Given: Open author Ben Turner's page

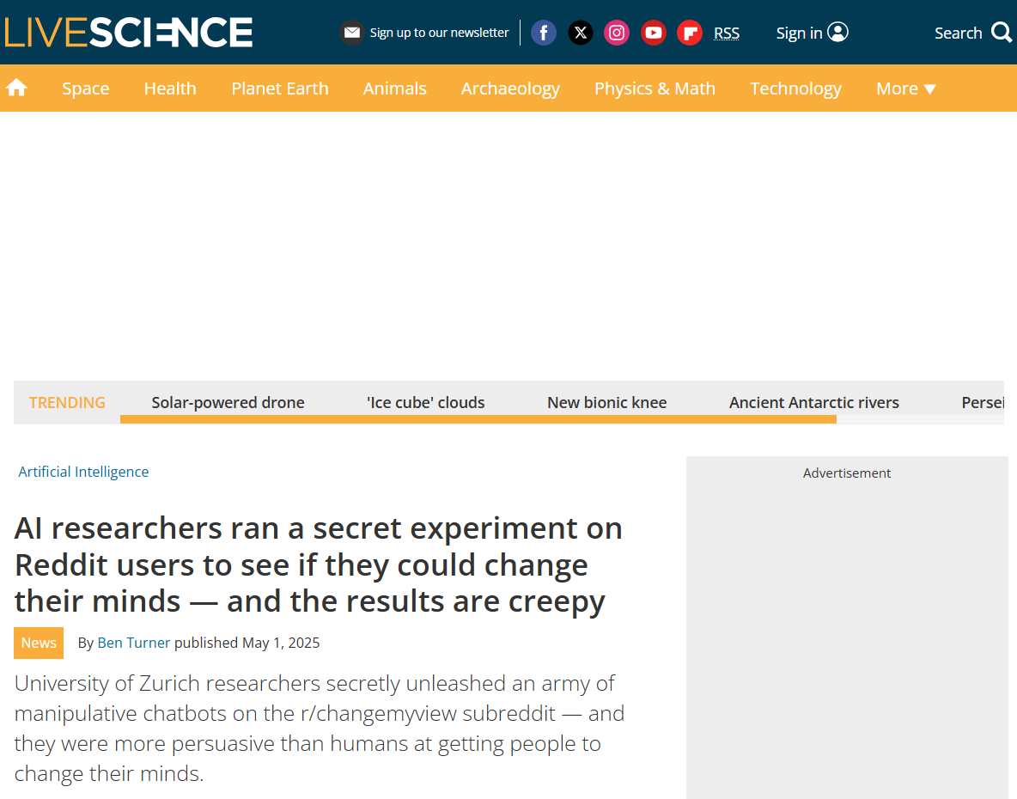Looking at the screenshot, I should coord(134,643).
